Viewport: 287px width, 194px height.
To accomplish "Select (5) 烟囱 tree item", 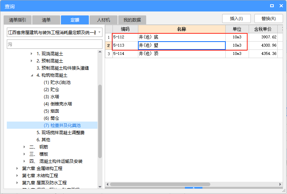I will tap(52, 111).
